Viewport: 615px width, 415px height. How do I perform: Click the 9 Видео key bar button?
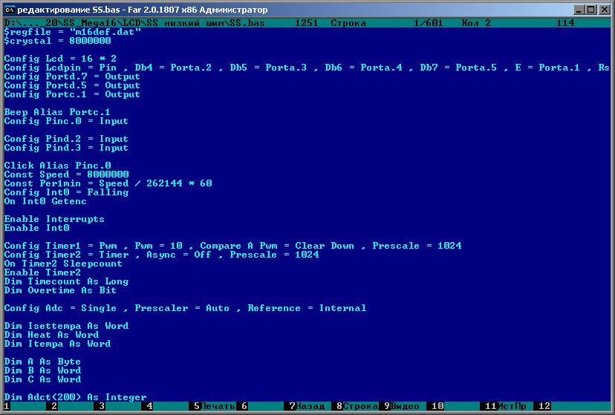pos(404,406)
